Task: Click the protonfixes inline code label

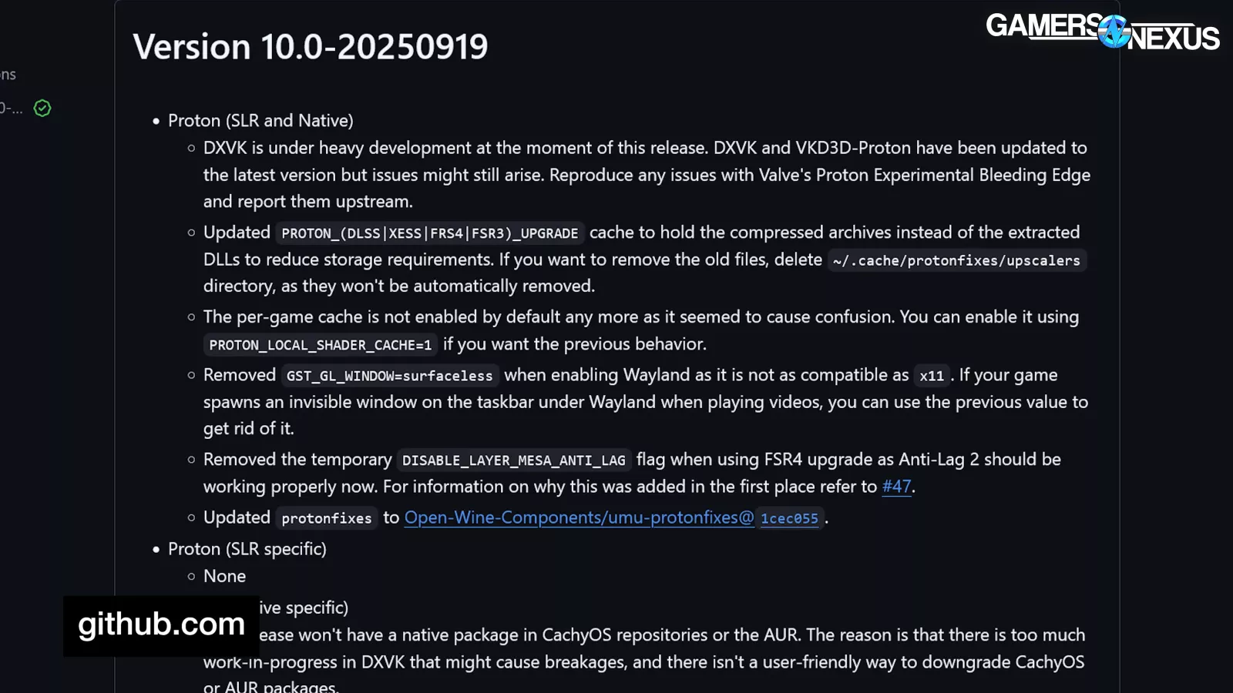Action: 326,518
